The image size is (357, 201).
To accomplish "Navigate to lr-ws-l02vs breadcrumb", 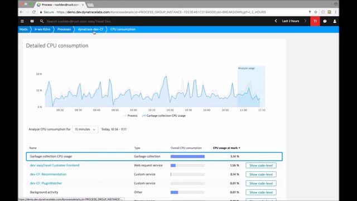I will pos(42,30).
